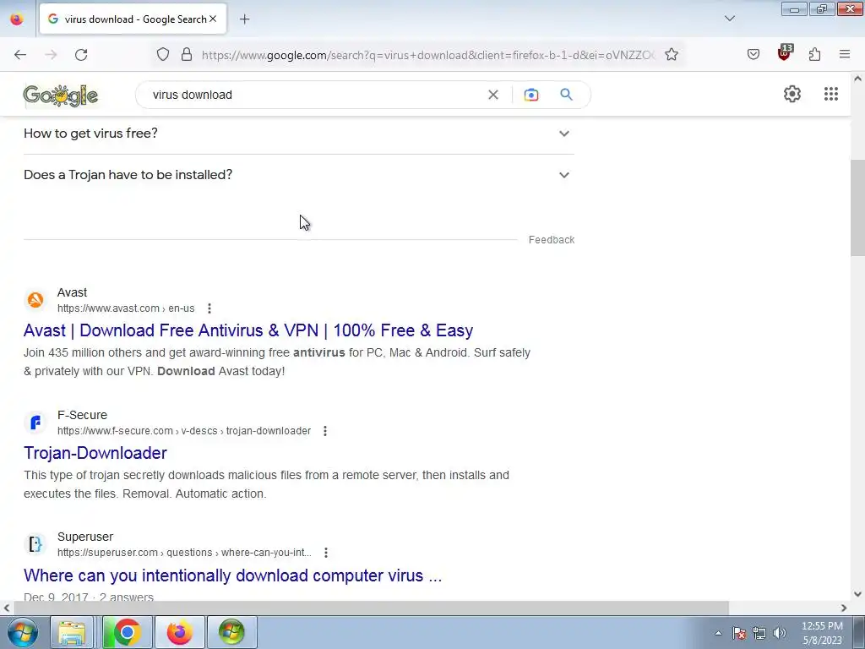Open more options for the Avast result

(x=209, y=308)
